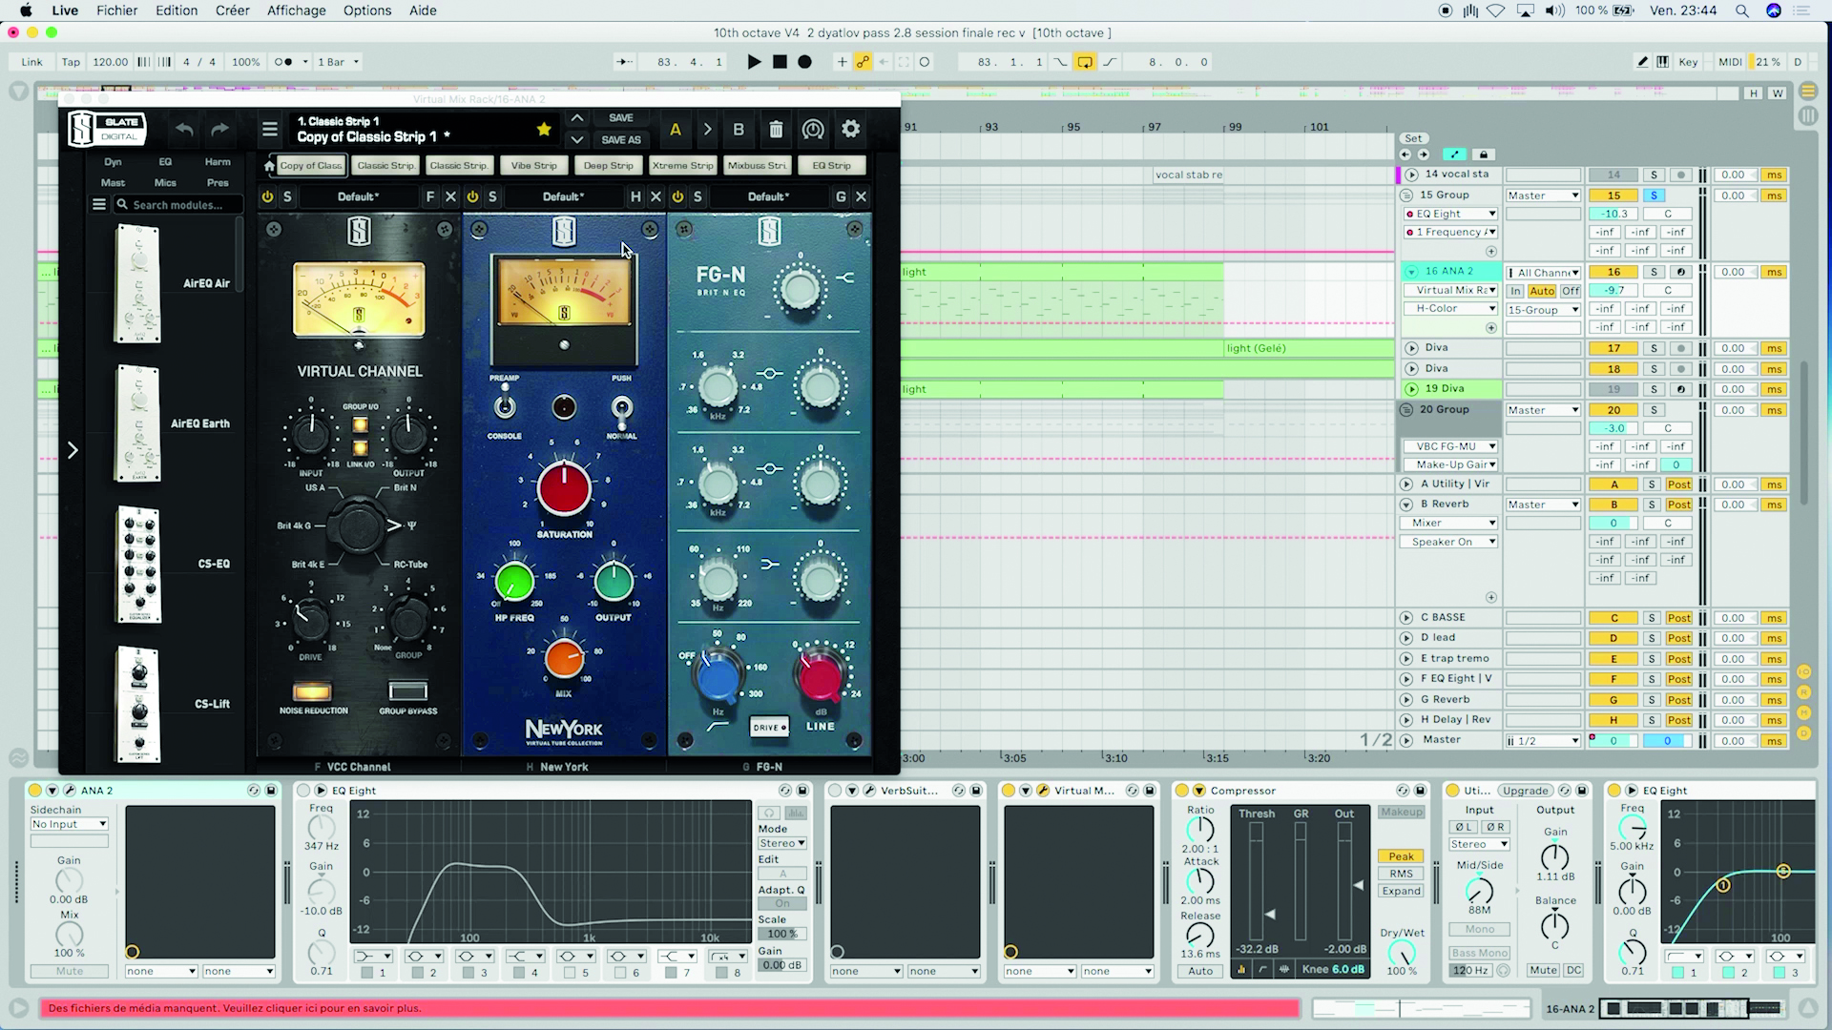Open the Virtual Mix Rack settings gear
1832x1030 pixels.
point(850,129)
